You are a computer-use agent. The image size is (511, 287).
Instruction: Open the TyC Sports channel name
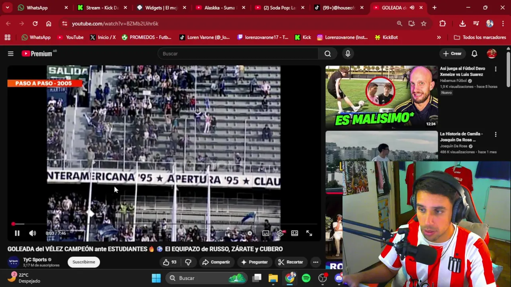(35, 259)
